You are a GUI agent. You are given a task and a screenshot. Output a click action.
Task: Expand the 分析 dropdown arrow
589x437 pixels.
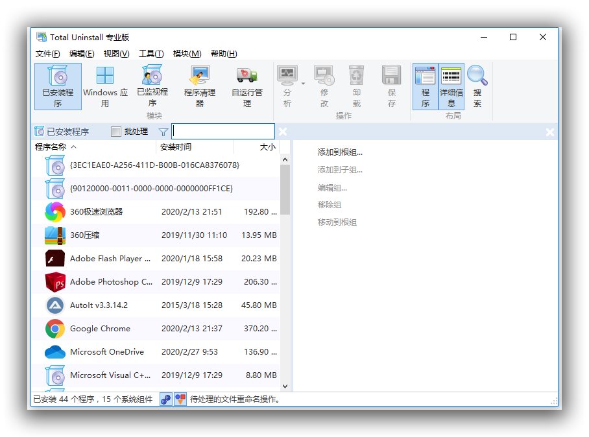point(303,84)
